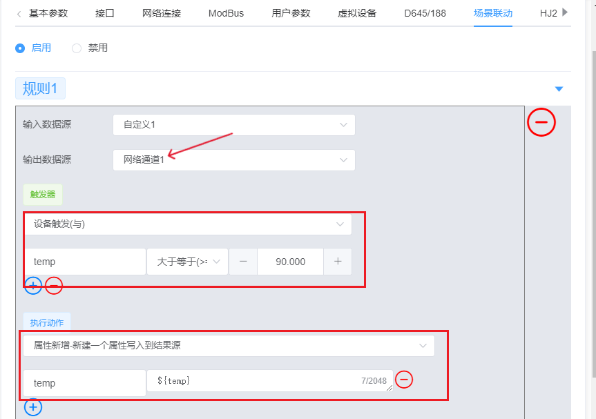
Task: Select the 场景联动 tab
Action: [x=493, y=13]
